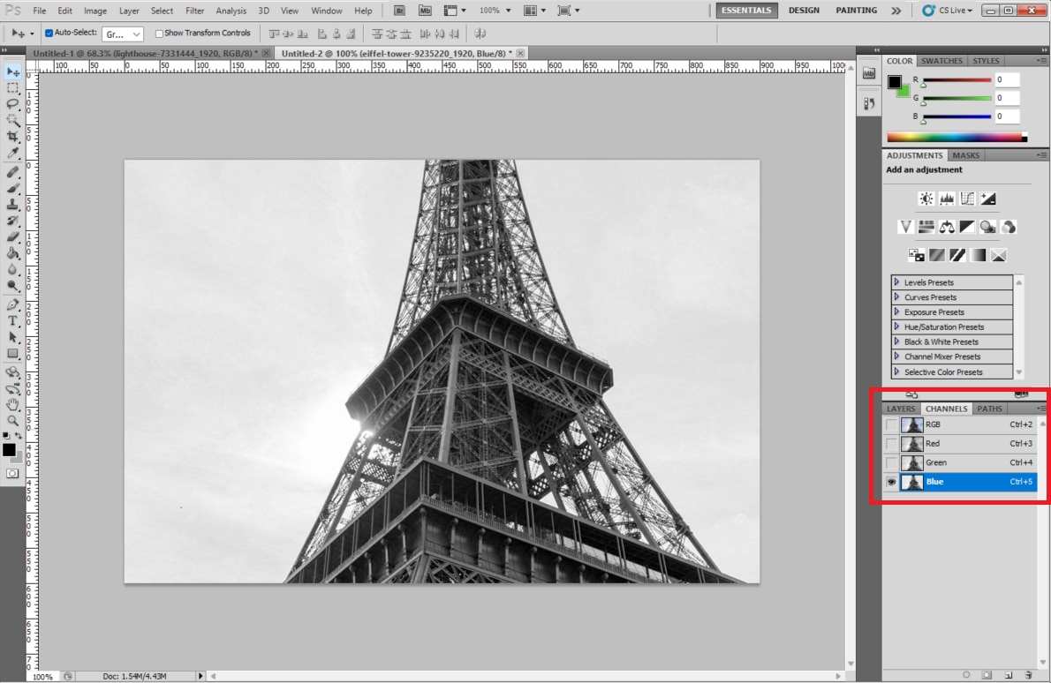Select the Magic Wand tool
This screenshot has width=1051, height=683.
tap(12, 121)
